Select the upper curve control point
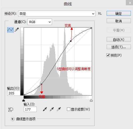The height and width of the screenshot is (129, 133). tap(71, 41)
